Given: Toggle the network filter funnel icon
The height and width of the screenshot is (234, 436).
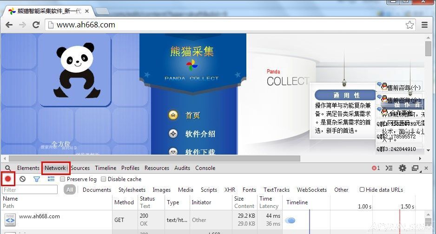Looking at the screenshot, I should (x=36, y=179).
